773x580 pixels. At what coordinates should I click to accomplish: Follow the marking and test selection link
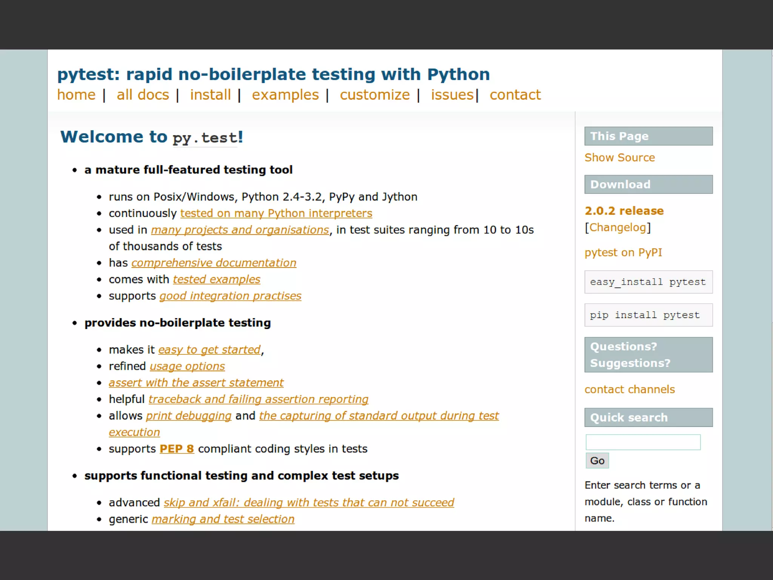point(223,519)
